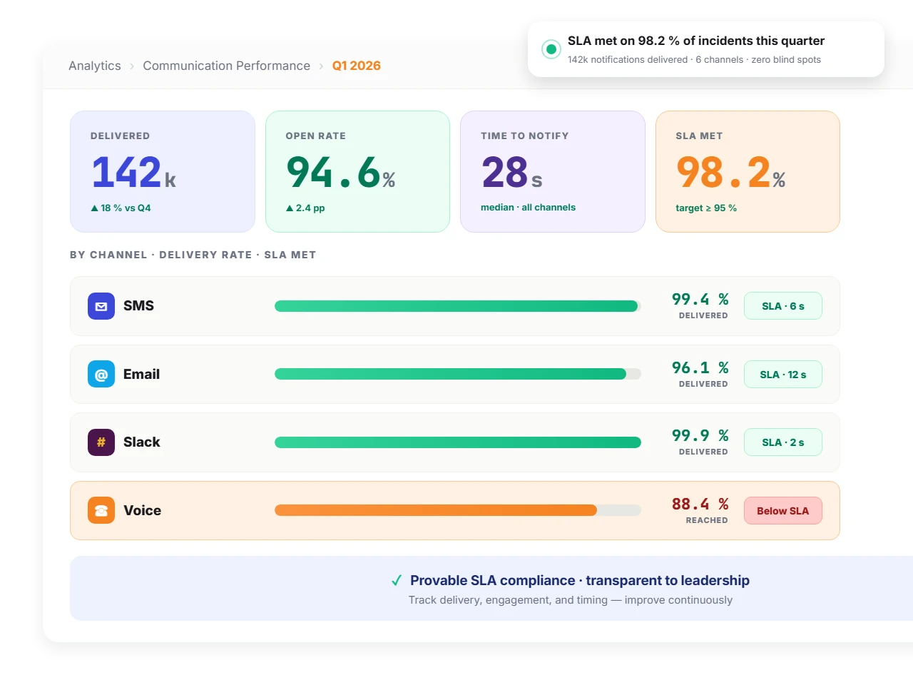Image resolution: width=913 pixels, height=685 pixels.
Task: Click the SMS delivery progress bar
Action: click(458, 306)
